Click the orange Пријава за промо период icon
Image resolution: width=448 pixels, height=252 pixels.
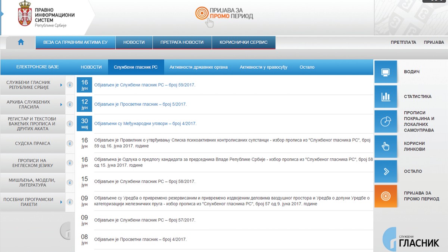[386, 196]
